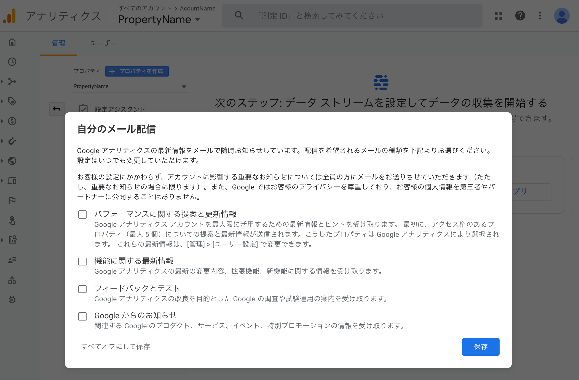Screen dimensions: 579x380
Task: Switch to the 管理 tab
Action: (x=58, y=43)
